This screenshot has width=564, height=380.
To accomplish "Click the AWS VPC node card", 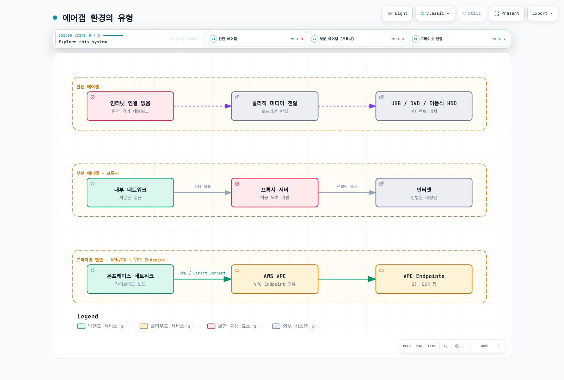I will pyautogui.click(x=275, y=279).
